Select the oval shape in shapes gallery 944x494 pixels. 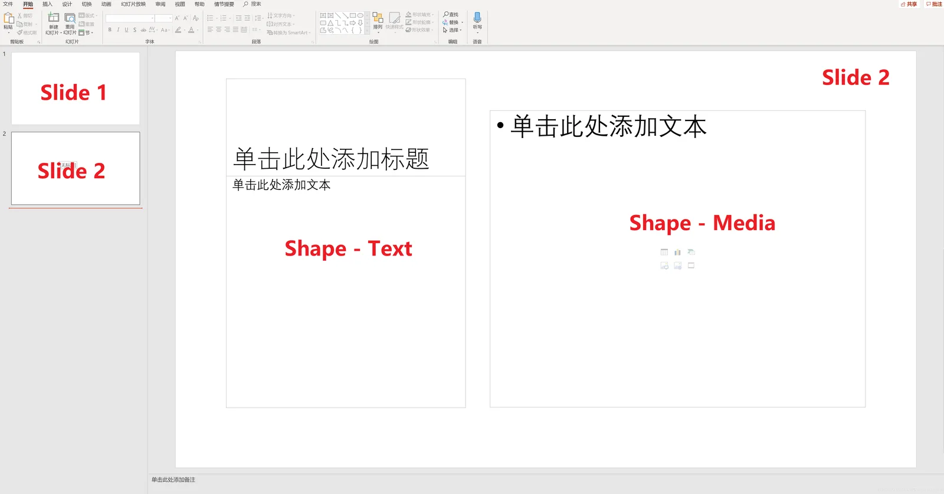[360, 15]
